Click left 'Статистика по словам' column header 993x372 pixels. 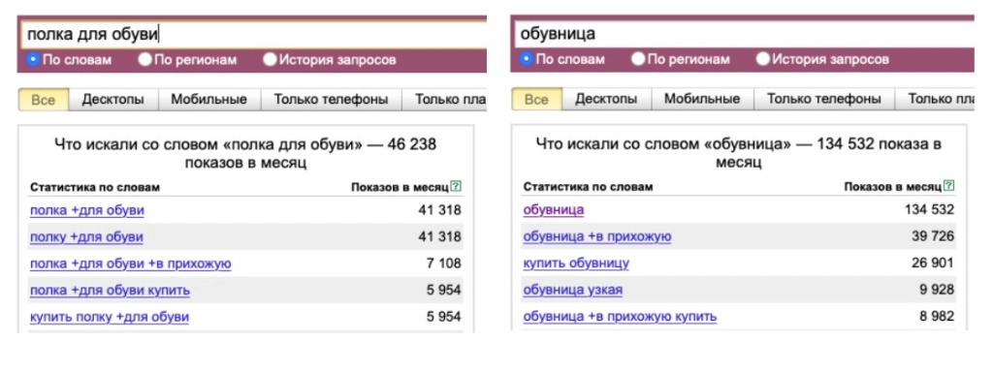coord(95,187)
